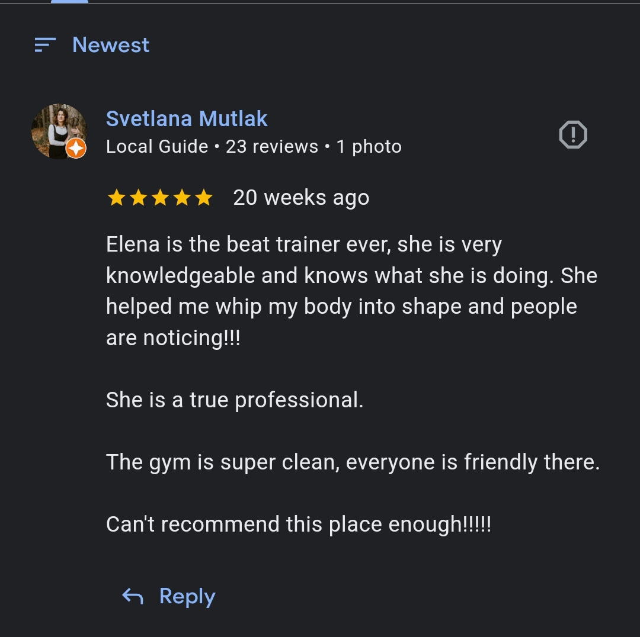Open the Newest sort order dropdown
Screen dimensions: 640x637
pyautogui.click(x=111, y=45)
